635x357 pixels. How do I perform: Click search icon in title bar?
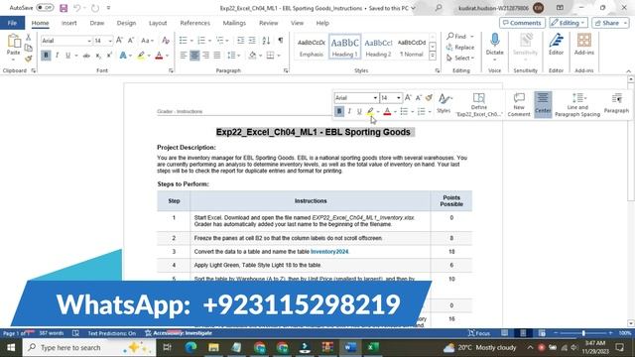tap(439, 8)
